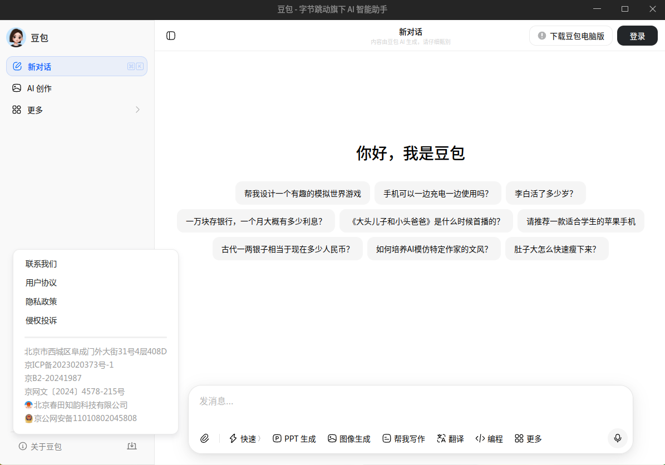Select 新对话 in the sidebar
The height and width of the screenshot is (465, 665).
(77, 67)
